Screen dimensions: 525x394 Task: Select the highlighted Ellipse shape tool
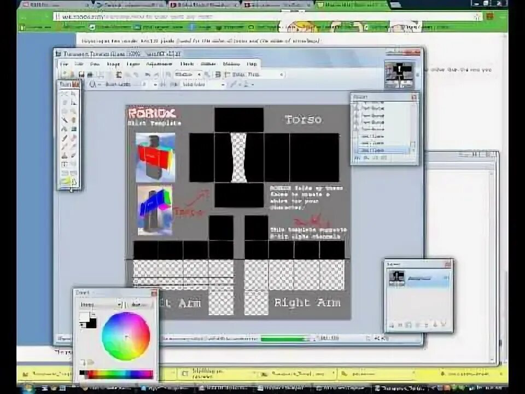(x=65, y=182)
